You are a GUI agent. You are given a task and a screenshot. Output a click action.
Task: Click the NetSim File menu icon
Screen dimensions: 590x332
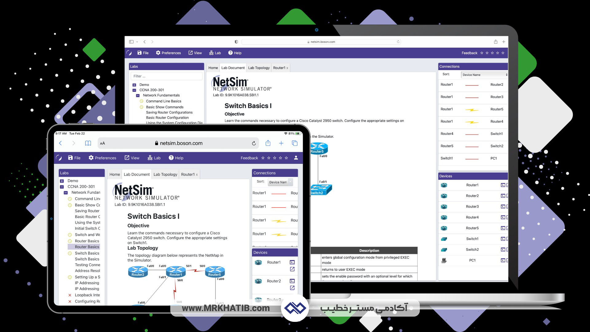coord(142,53)
